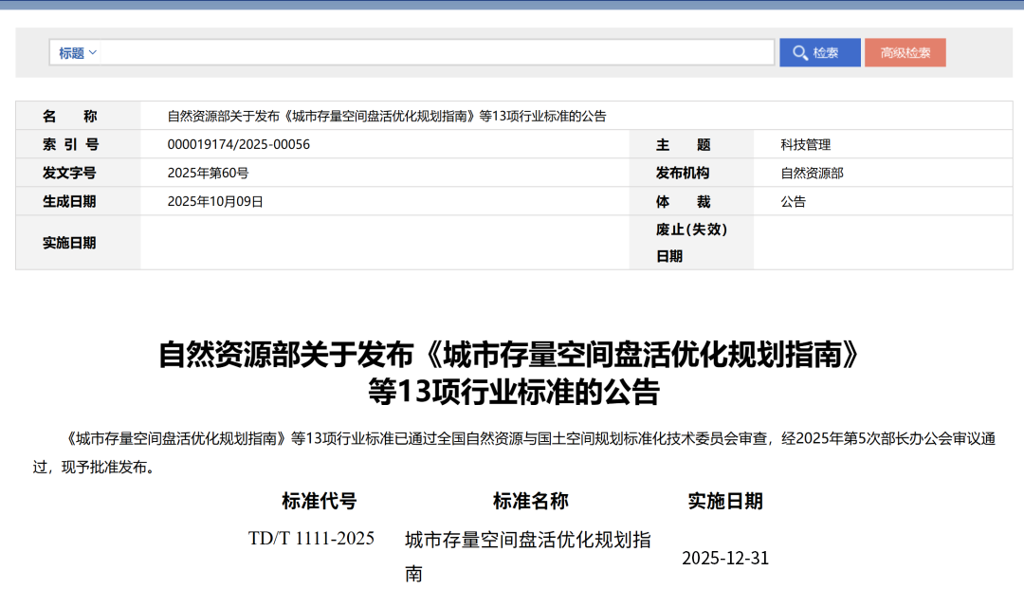The width and height of the screenshot is (1024, 589).
Task: Click the 2025年第60号 document number
Action: (208, 173)
